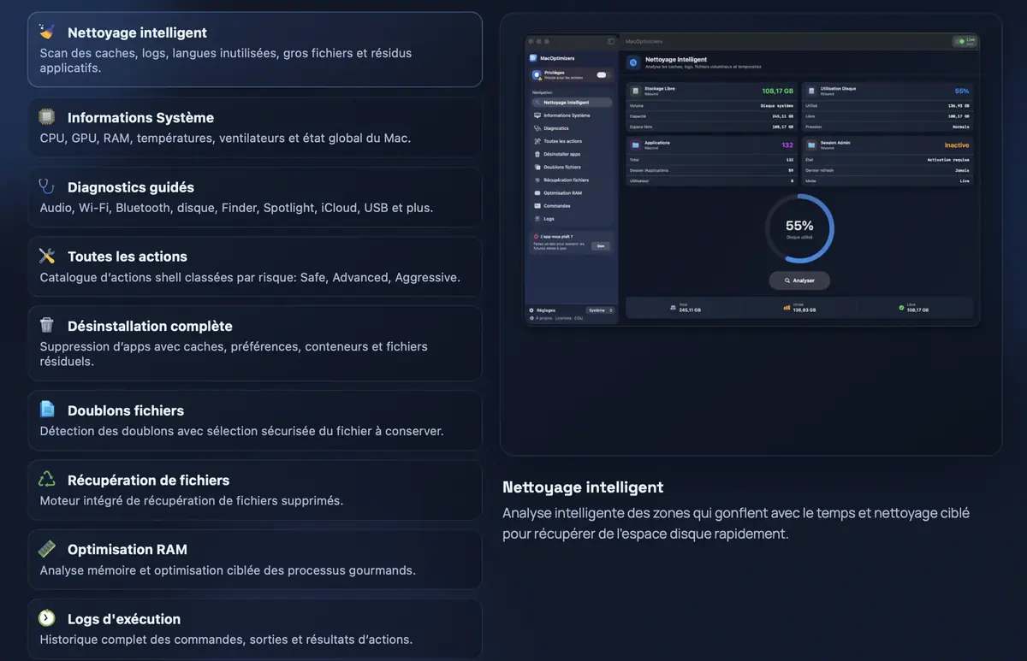This screenshot has height=661, width=1027.
Task: Toggle the Privilèges switch
Action: (602, 75)
